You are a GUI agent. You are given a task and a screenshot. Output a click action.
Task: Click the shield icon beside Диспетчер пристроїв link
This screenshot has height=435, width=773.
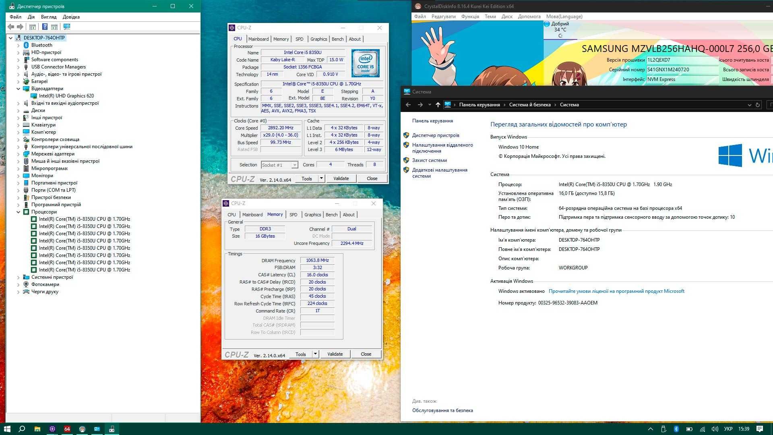coord(406,135)
